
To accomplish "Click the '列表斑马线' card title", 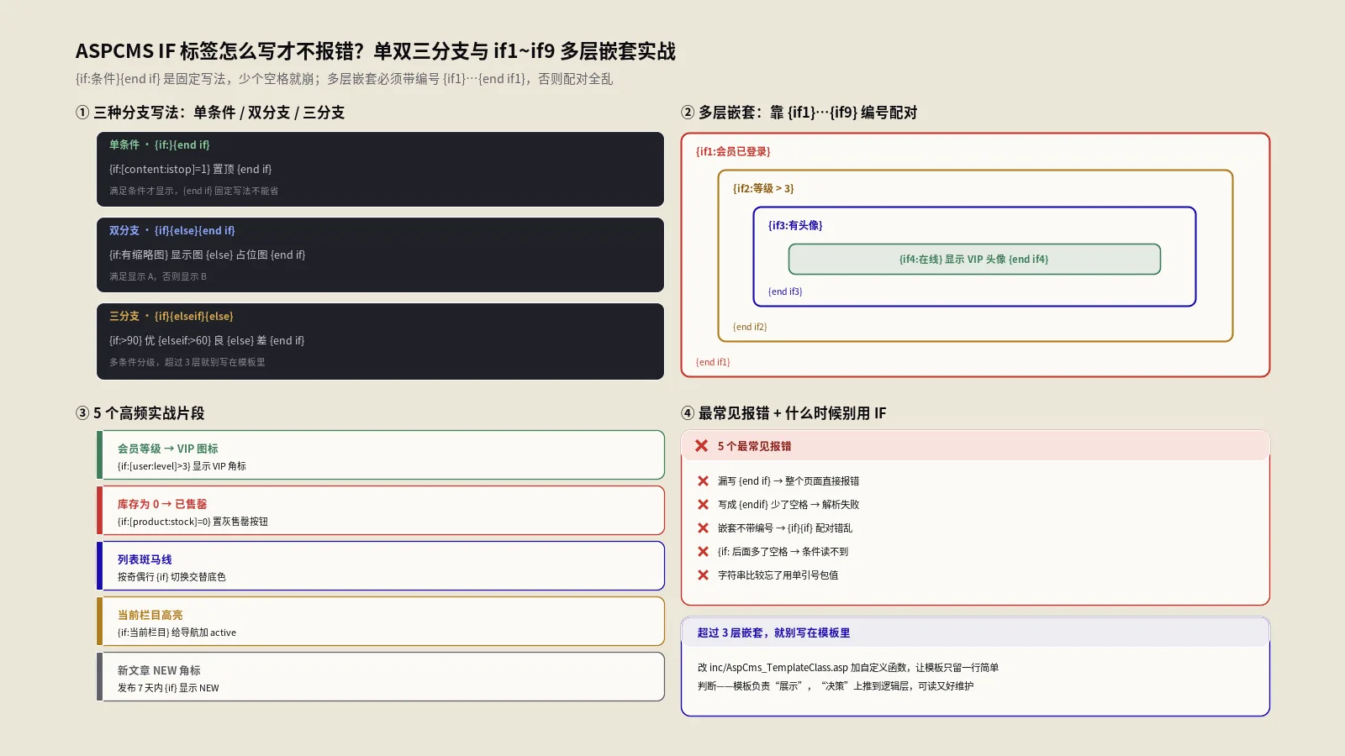I will pos(145,559).
